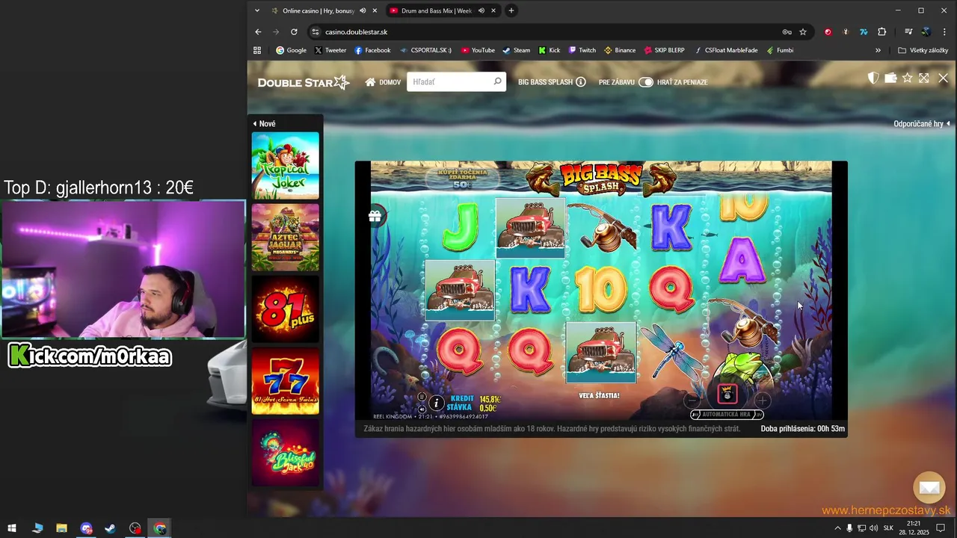Screen dimensions: 957x538
Task: Buy free spins for 50€ button
Action: coord(462,178)
